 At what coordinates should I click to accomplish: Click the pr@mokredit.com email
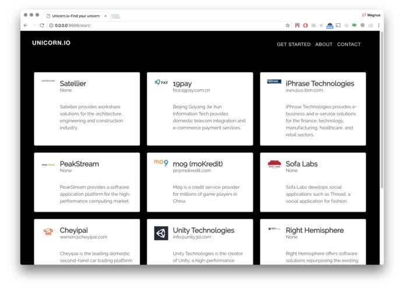coord(192,171)
